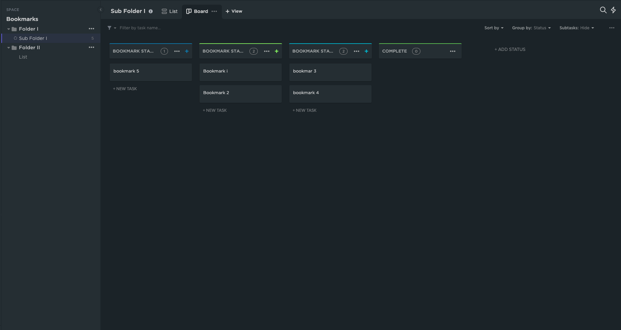Open Board view tab options ellipsis
The width and height of the screenshot is (621, 330).
214,11
